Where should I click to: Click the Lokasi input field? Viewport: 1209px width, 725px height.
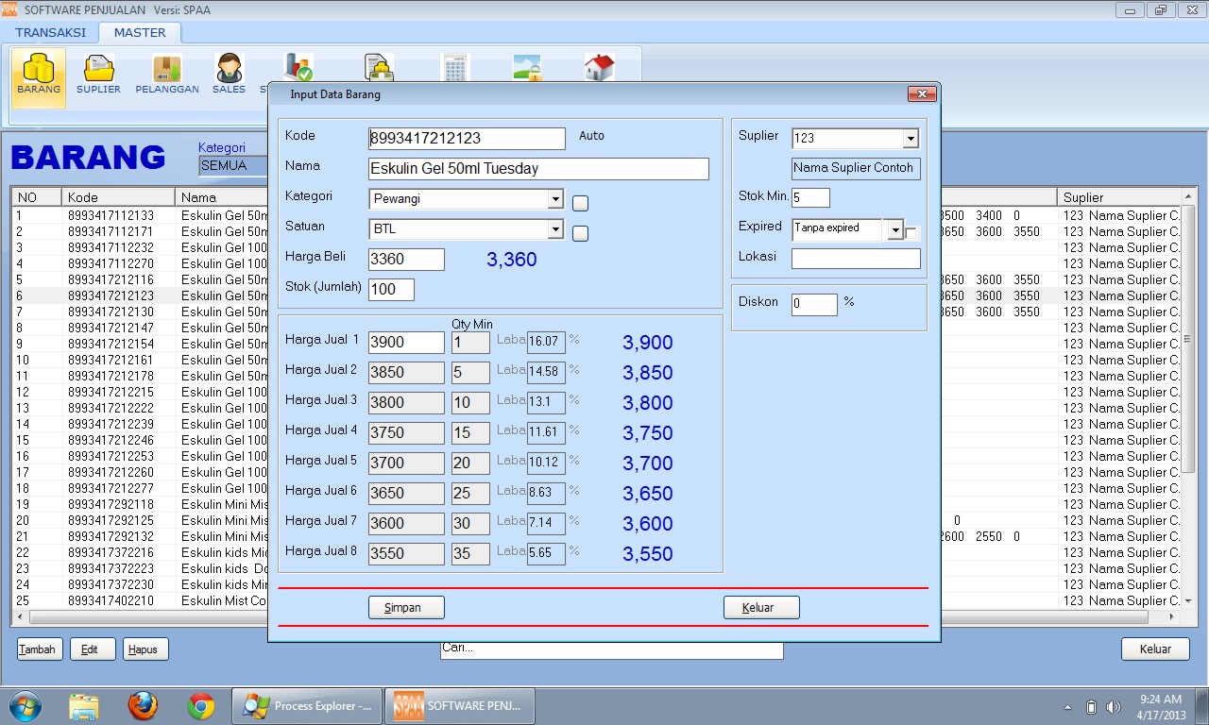856,259
